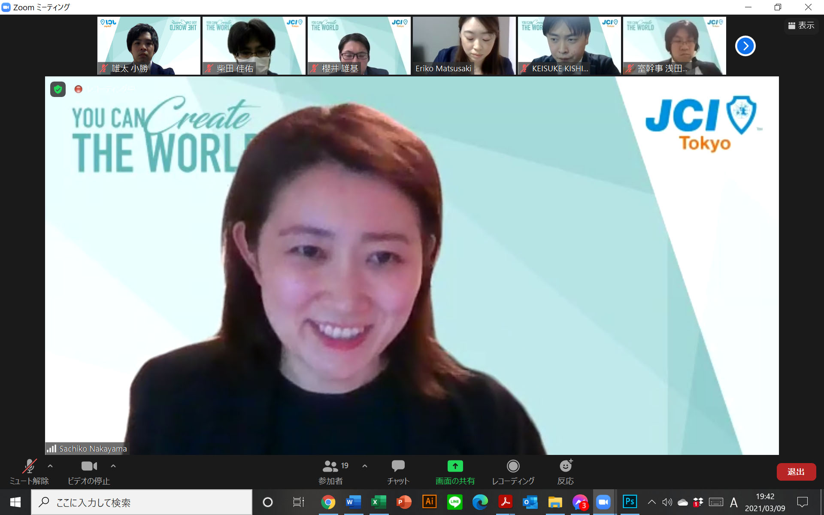The image size is (824, 515).
Task: Open the participants panel icon
Action: point(330,467)
